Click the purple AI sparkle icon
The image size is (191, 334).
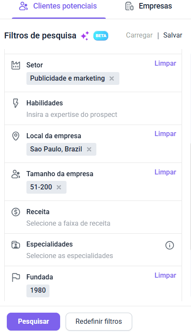[85, 35]
